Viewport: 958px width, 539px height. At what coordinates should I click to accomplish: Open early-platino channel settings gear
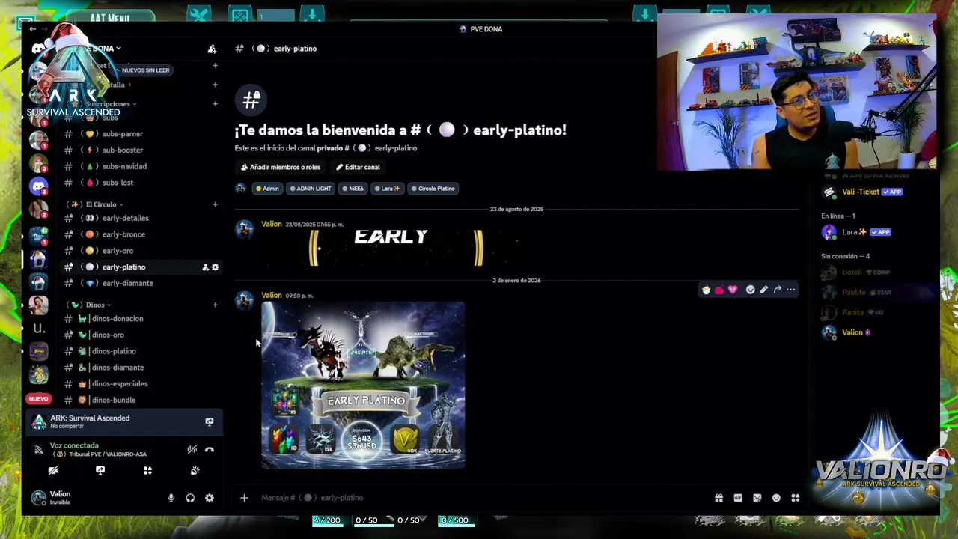pyautogui.click(x=215, y=267)
